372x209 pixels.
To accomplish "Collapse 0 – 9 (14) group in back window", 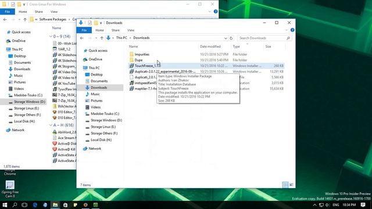I will pyautogui.click(x=51, y=37).
